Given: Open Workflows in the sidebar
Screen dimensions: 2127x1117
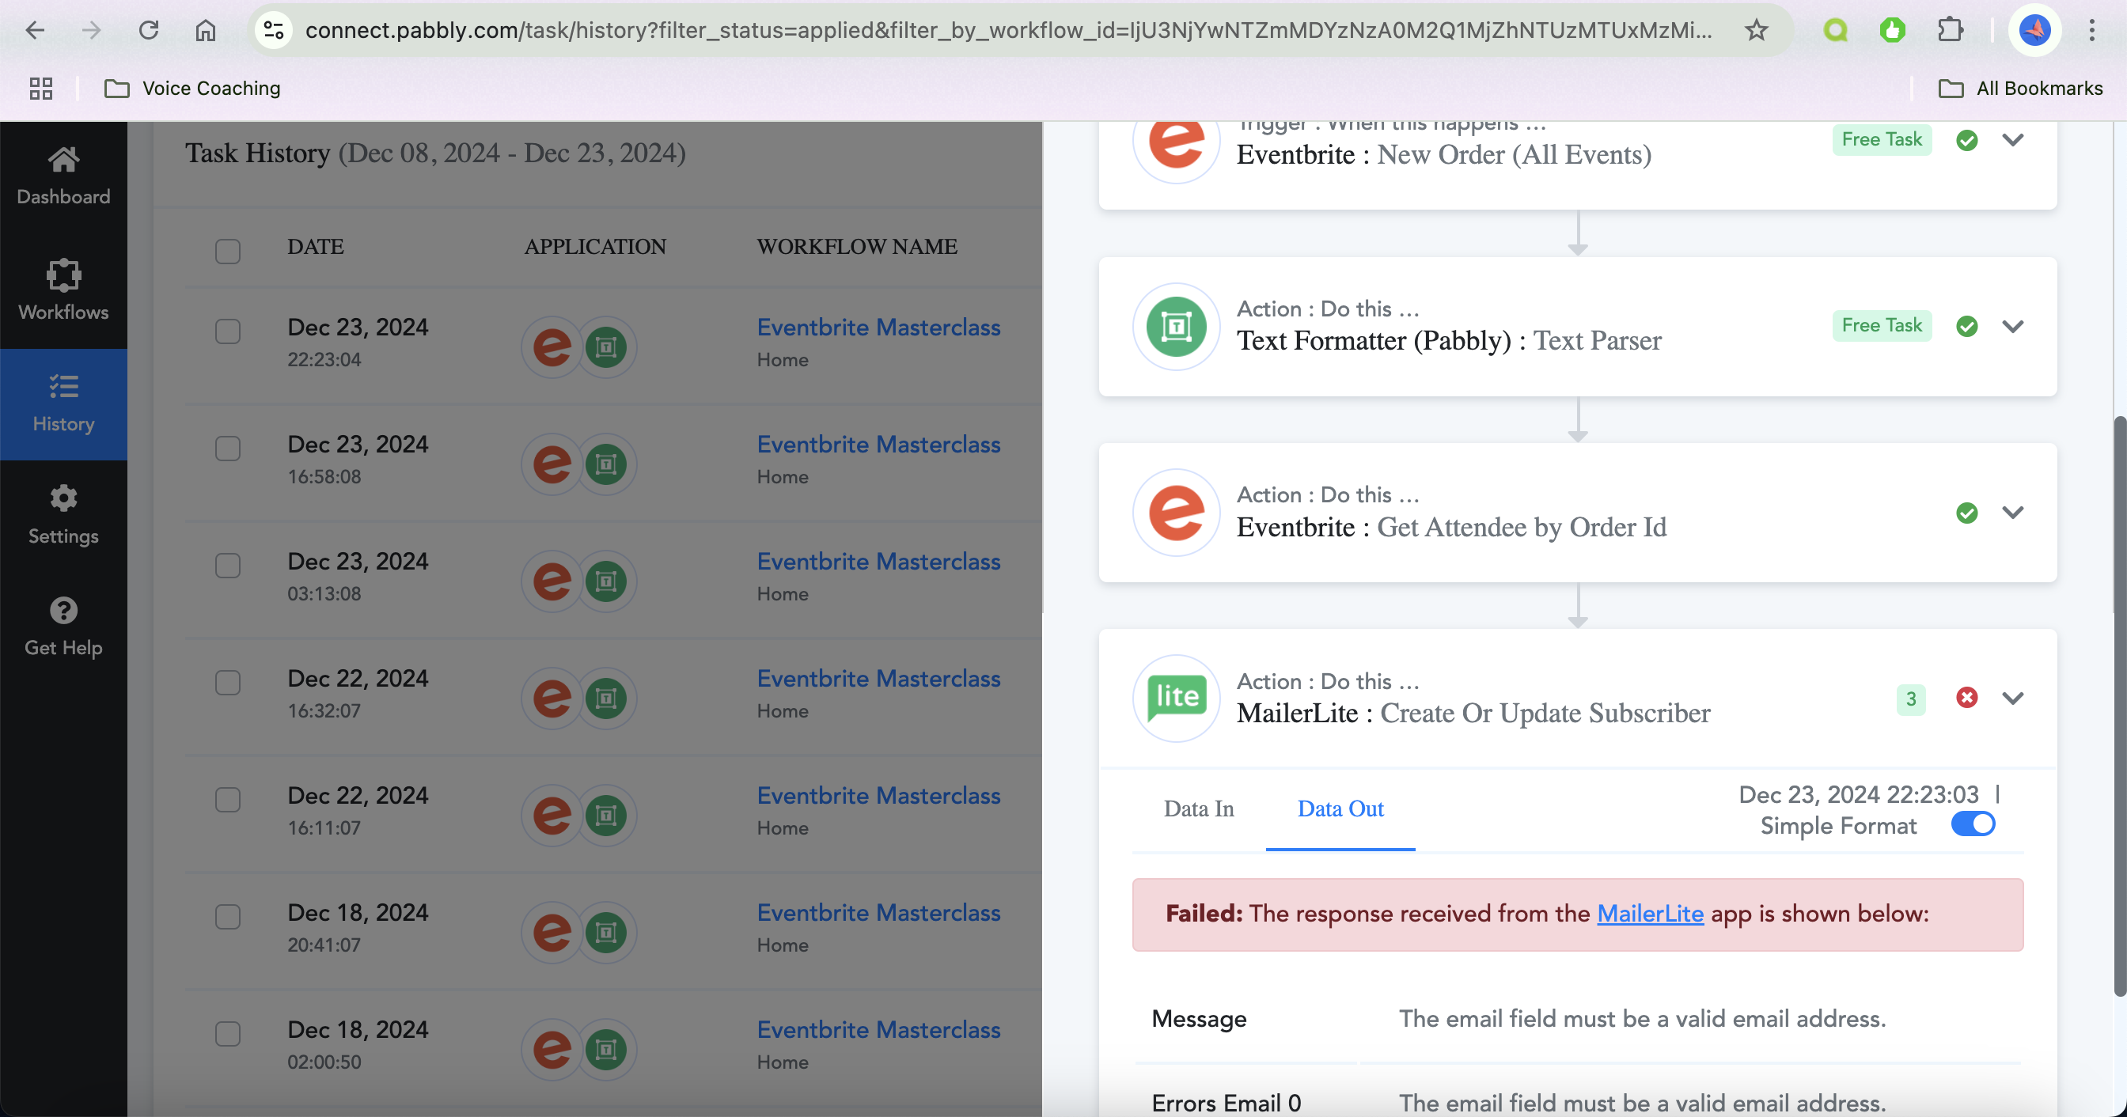Looking at the screenshot, I should tap(63, 290).
